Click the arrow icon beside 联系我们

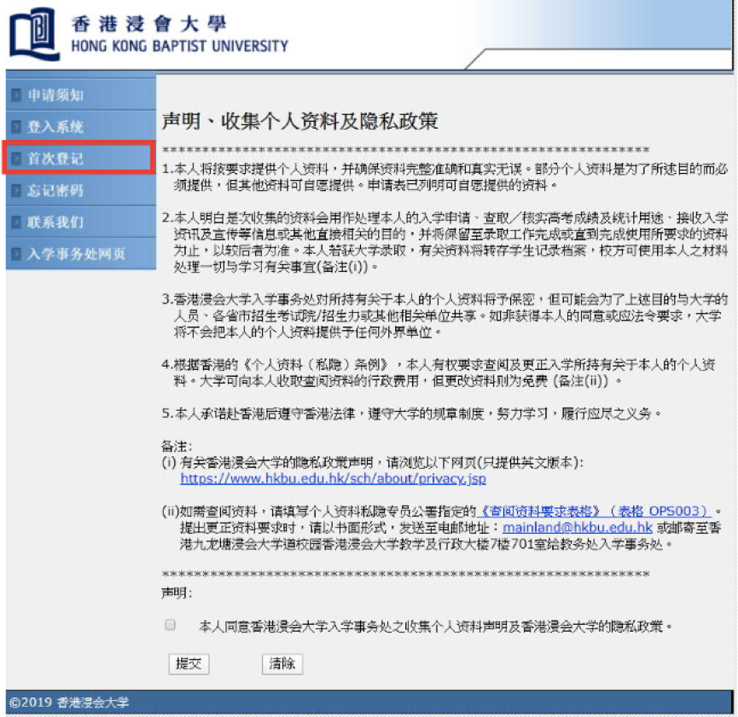pyautogui.click(x=16, y=223)
